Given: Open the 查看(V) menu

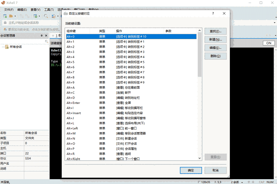Looking at the screenshot, I should click(x=36, y=10).
